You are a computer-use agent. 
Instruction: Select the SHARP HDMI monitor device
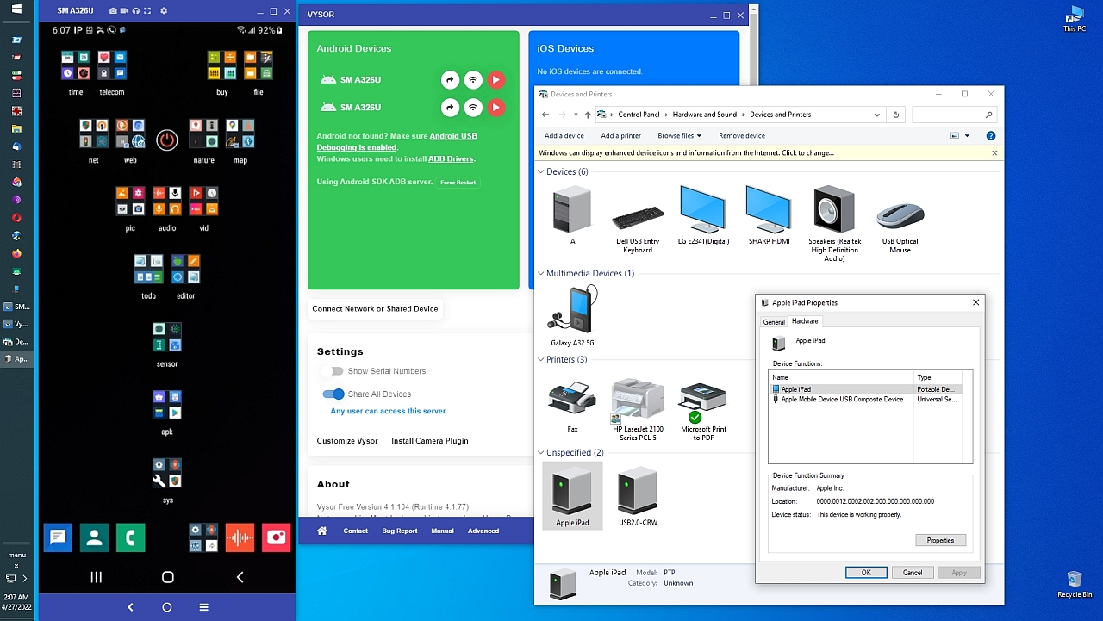[x=769, y=215]
